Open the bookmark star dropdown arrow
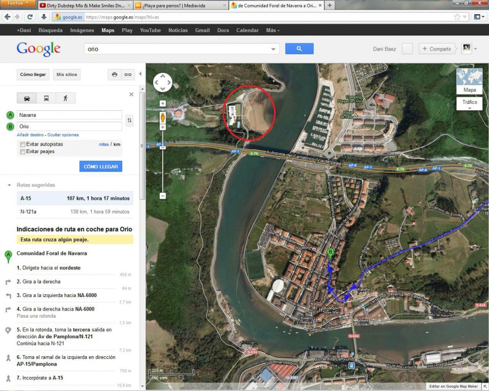Image resolution: width=489 pixels, height=391 pixels. click(465, 17)
